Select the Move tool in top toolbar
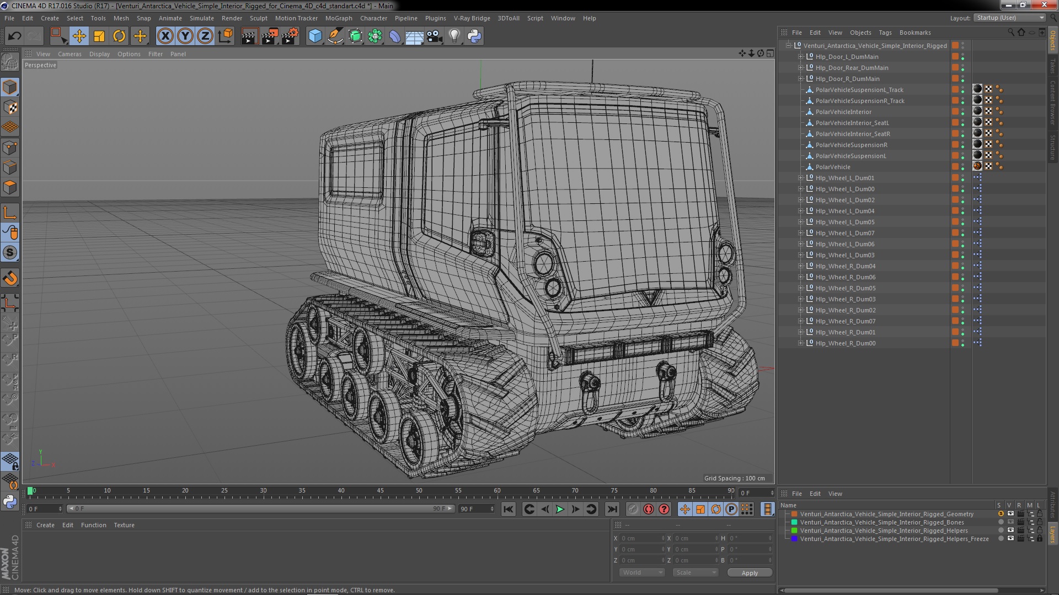This screenshot has height=595, width=1059. [79, 36]
